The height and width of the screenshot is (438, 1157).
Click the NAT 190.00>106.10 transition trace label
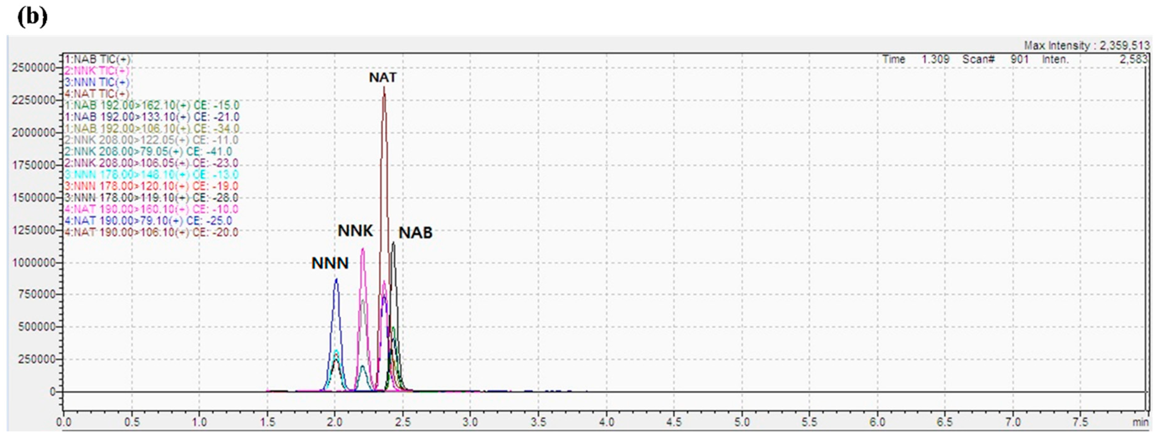[x=151, y=232]
